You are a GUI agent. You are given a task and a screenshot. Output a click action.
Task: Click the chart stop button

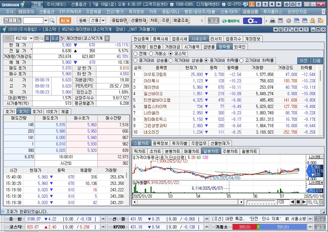pyautogui.click(x=298, y=202)
